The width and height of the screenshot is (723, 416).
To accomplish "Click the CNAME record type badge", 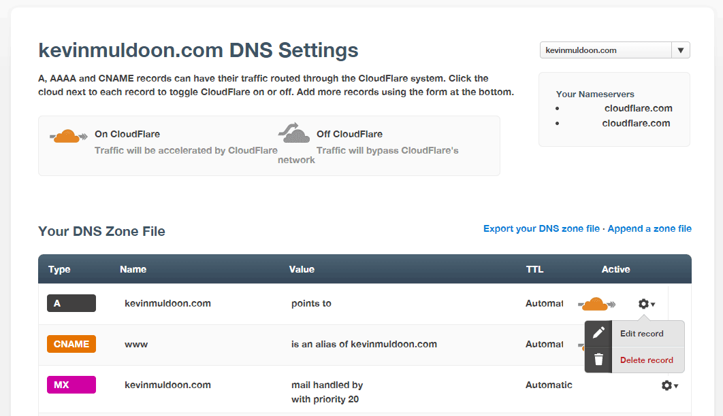I will (71, 344).
